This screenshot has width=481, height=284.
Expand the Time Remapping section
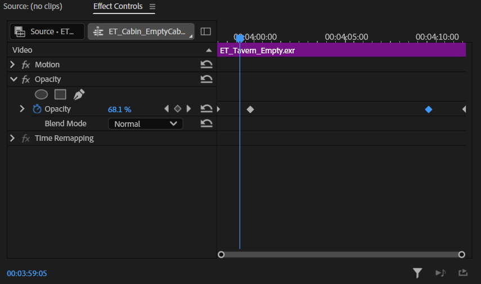point(13,138)
